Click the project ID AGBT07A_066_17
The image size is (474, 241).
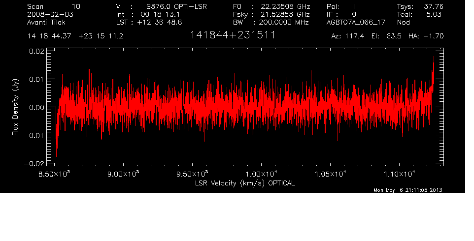click(x=356, y=22)
